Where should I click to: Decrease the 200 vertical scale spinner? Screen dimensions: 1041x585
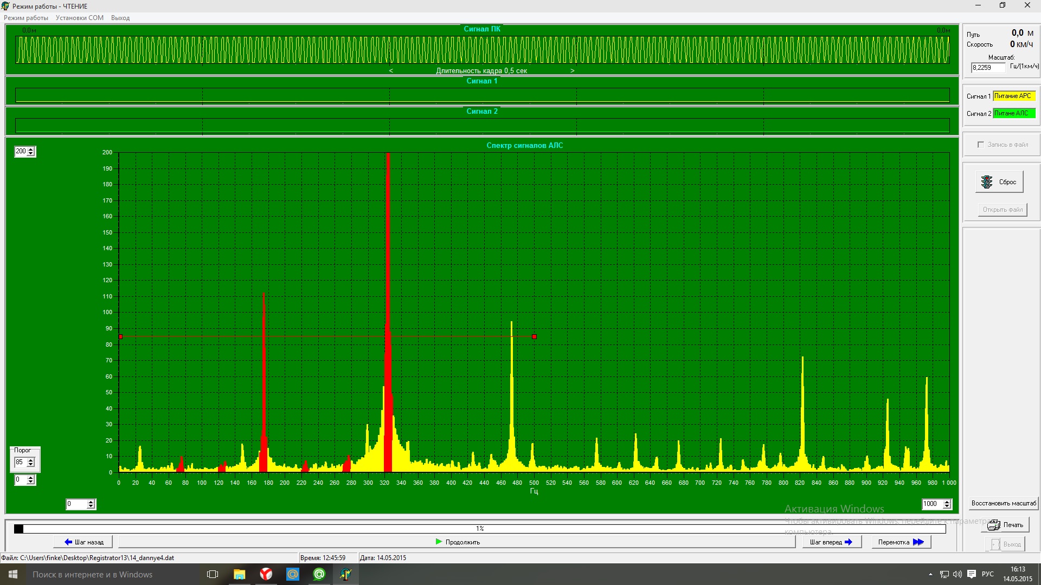point(31,154)
